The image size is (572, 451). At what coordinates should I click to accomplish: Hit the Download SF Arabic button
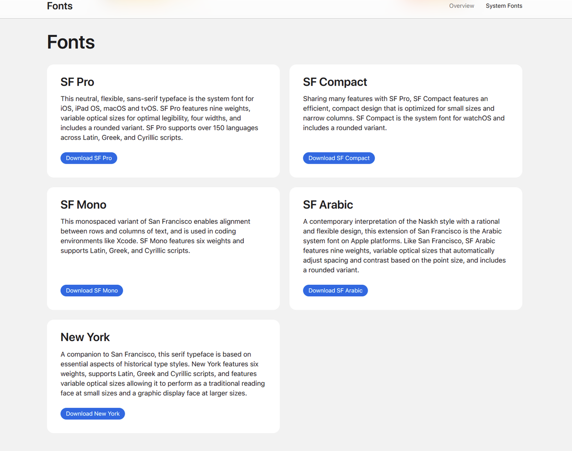click(335, 291)
